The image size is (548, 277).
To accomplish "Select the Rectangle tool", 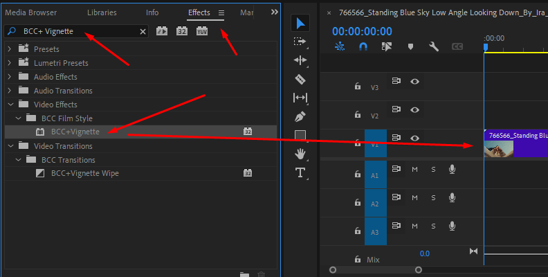I will 300,135.
